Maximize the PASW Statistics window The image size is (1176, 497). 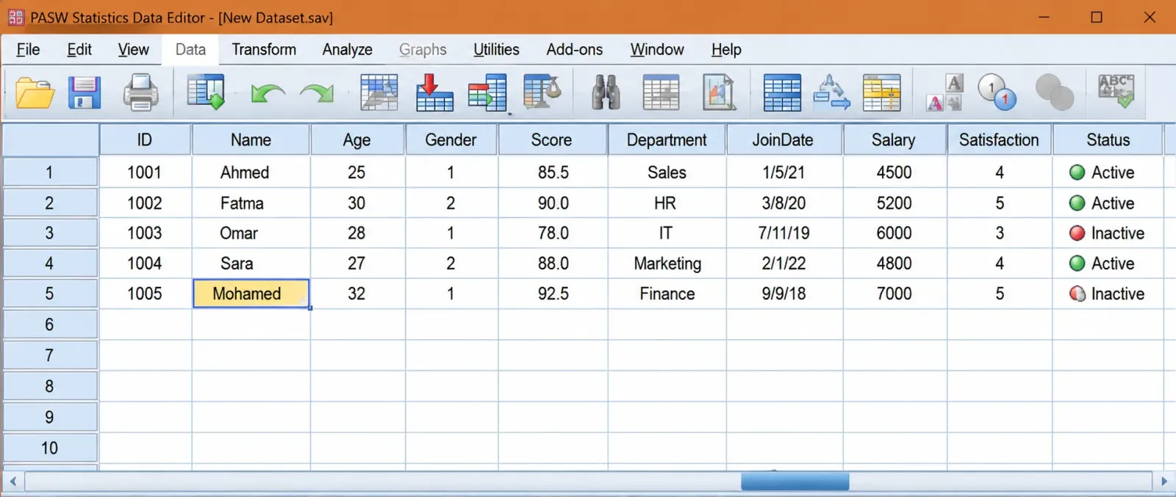(1097, 17)
